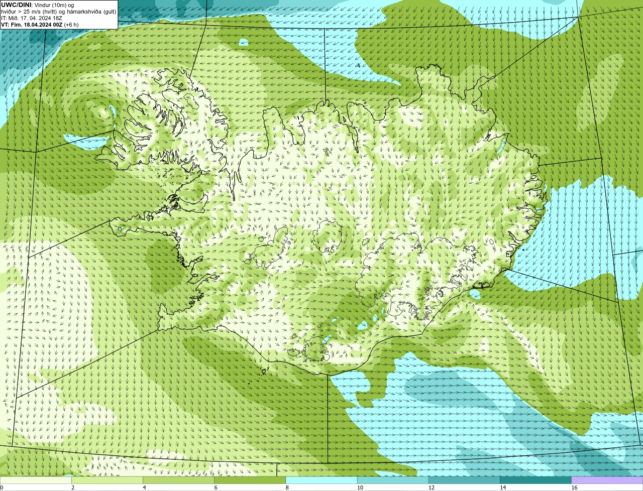Click the 2–4 m/s light green legend swatch

[x=108, y=480]
